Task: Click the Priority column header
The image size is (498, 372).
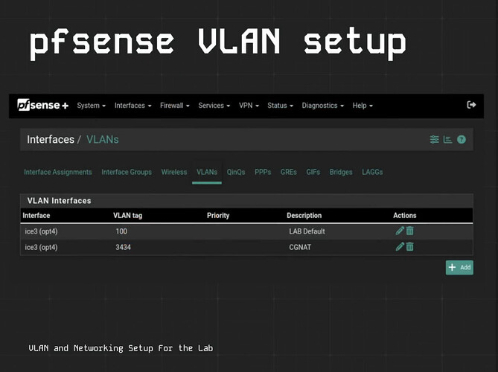Action: (218, 216)
